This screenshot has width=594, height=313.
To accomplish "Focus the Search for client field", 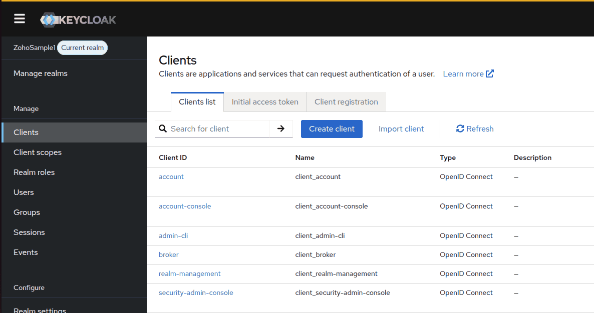I will tap(218, 129).
